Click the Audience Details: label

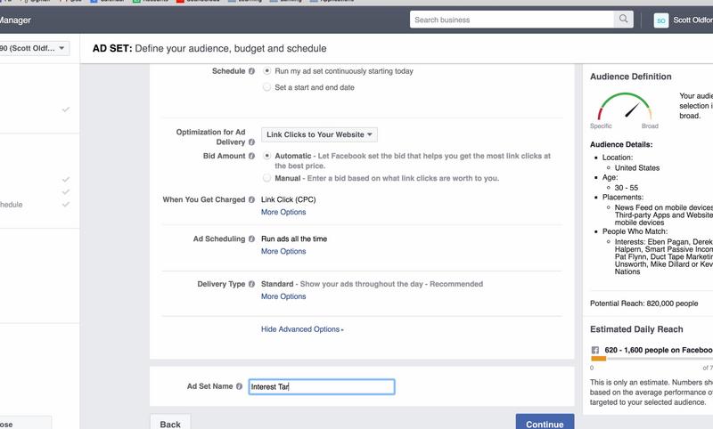click(x=621, y=144)
